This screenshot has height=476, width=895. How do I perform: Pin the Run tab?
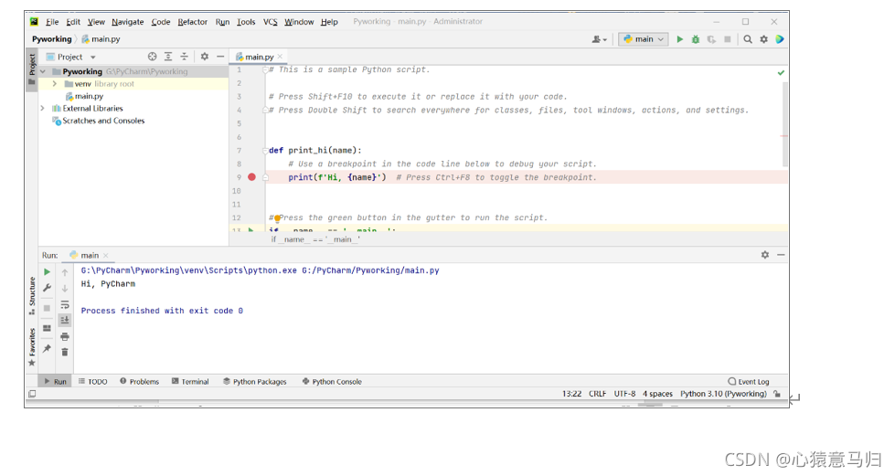coord(47,349)
